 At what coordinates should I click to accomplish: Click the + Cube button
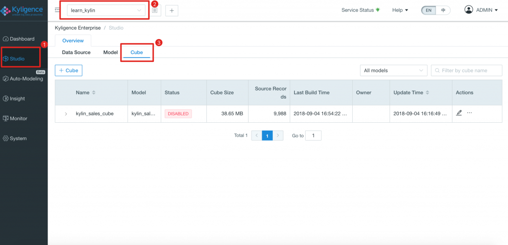coord(68,70)
